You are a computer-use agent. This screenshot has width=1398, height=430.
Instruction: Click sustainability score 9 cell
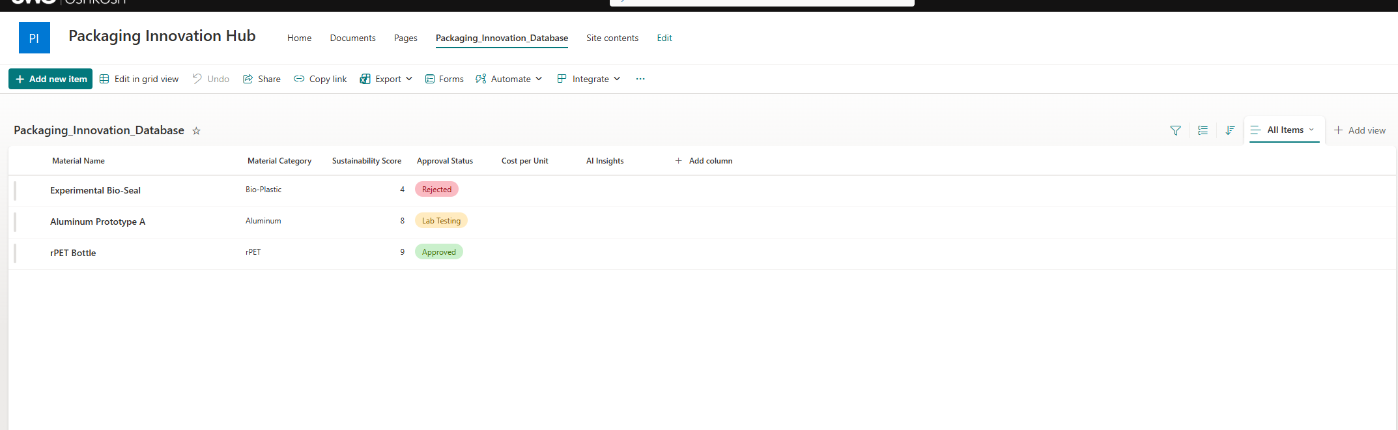(x=402, y=252)
